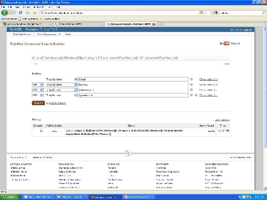Viewport: 267px width, 200px height.
Task: Open the YouTube Tutorial icon
Action: click(225, 43)
